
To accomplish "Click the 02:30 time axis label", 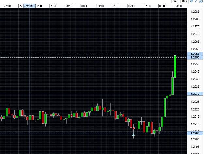I will [147, 6].
